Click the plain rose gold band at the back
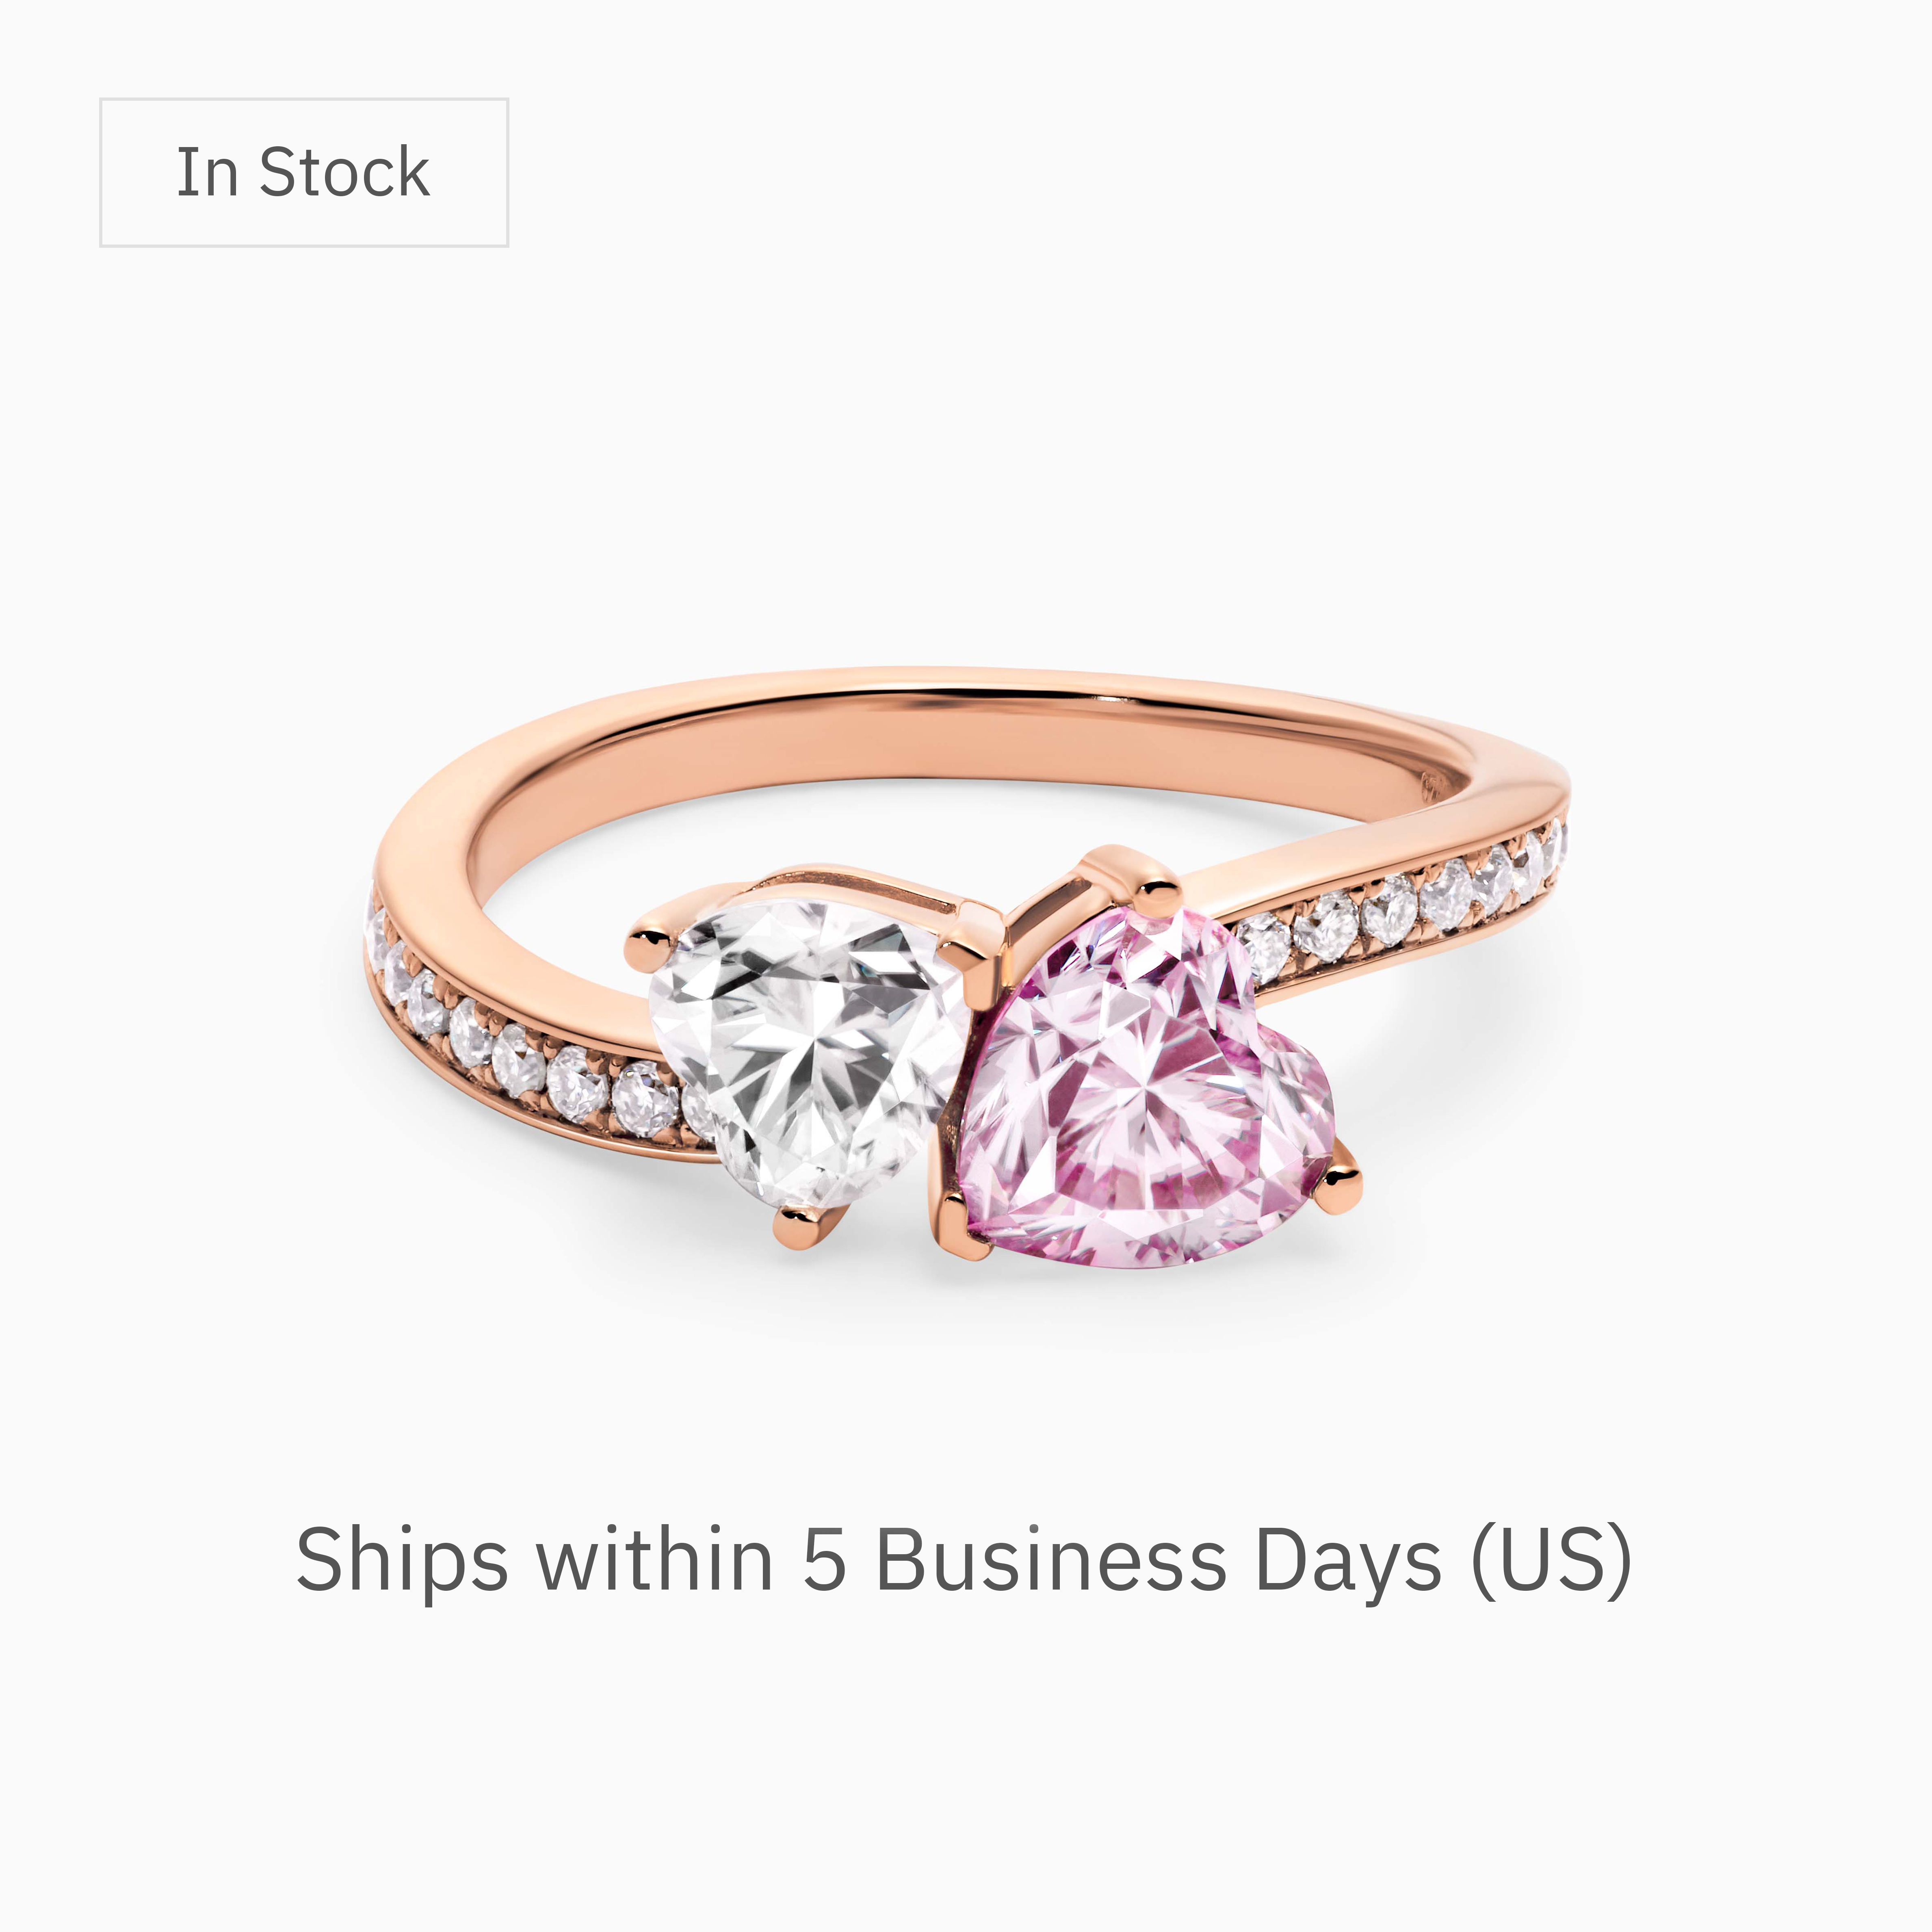Screen dimensions: 1932x1932 (x=960, y=700)
